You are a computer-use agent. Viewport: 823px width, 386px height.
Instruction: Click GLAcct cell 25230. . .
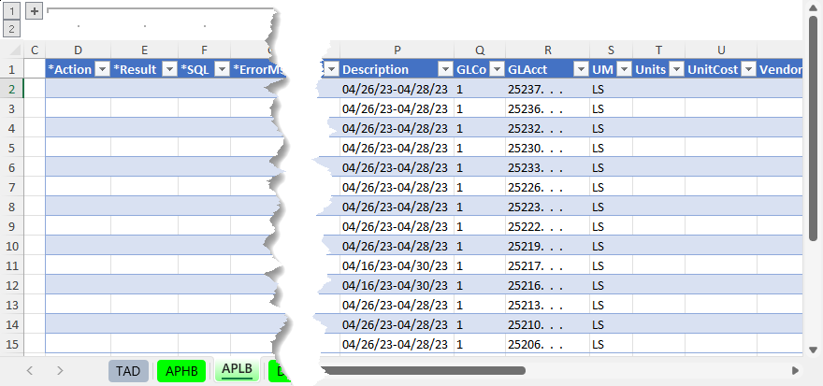(x=547, y=148)
